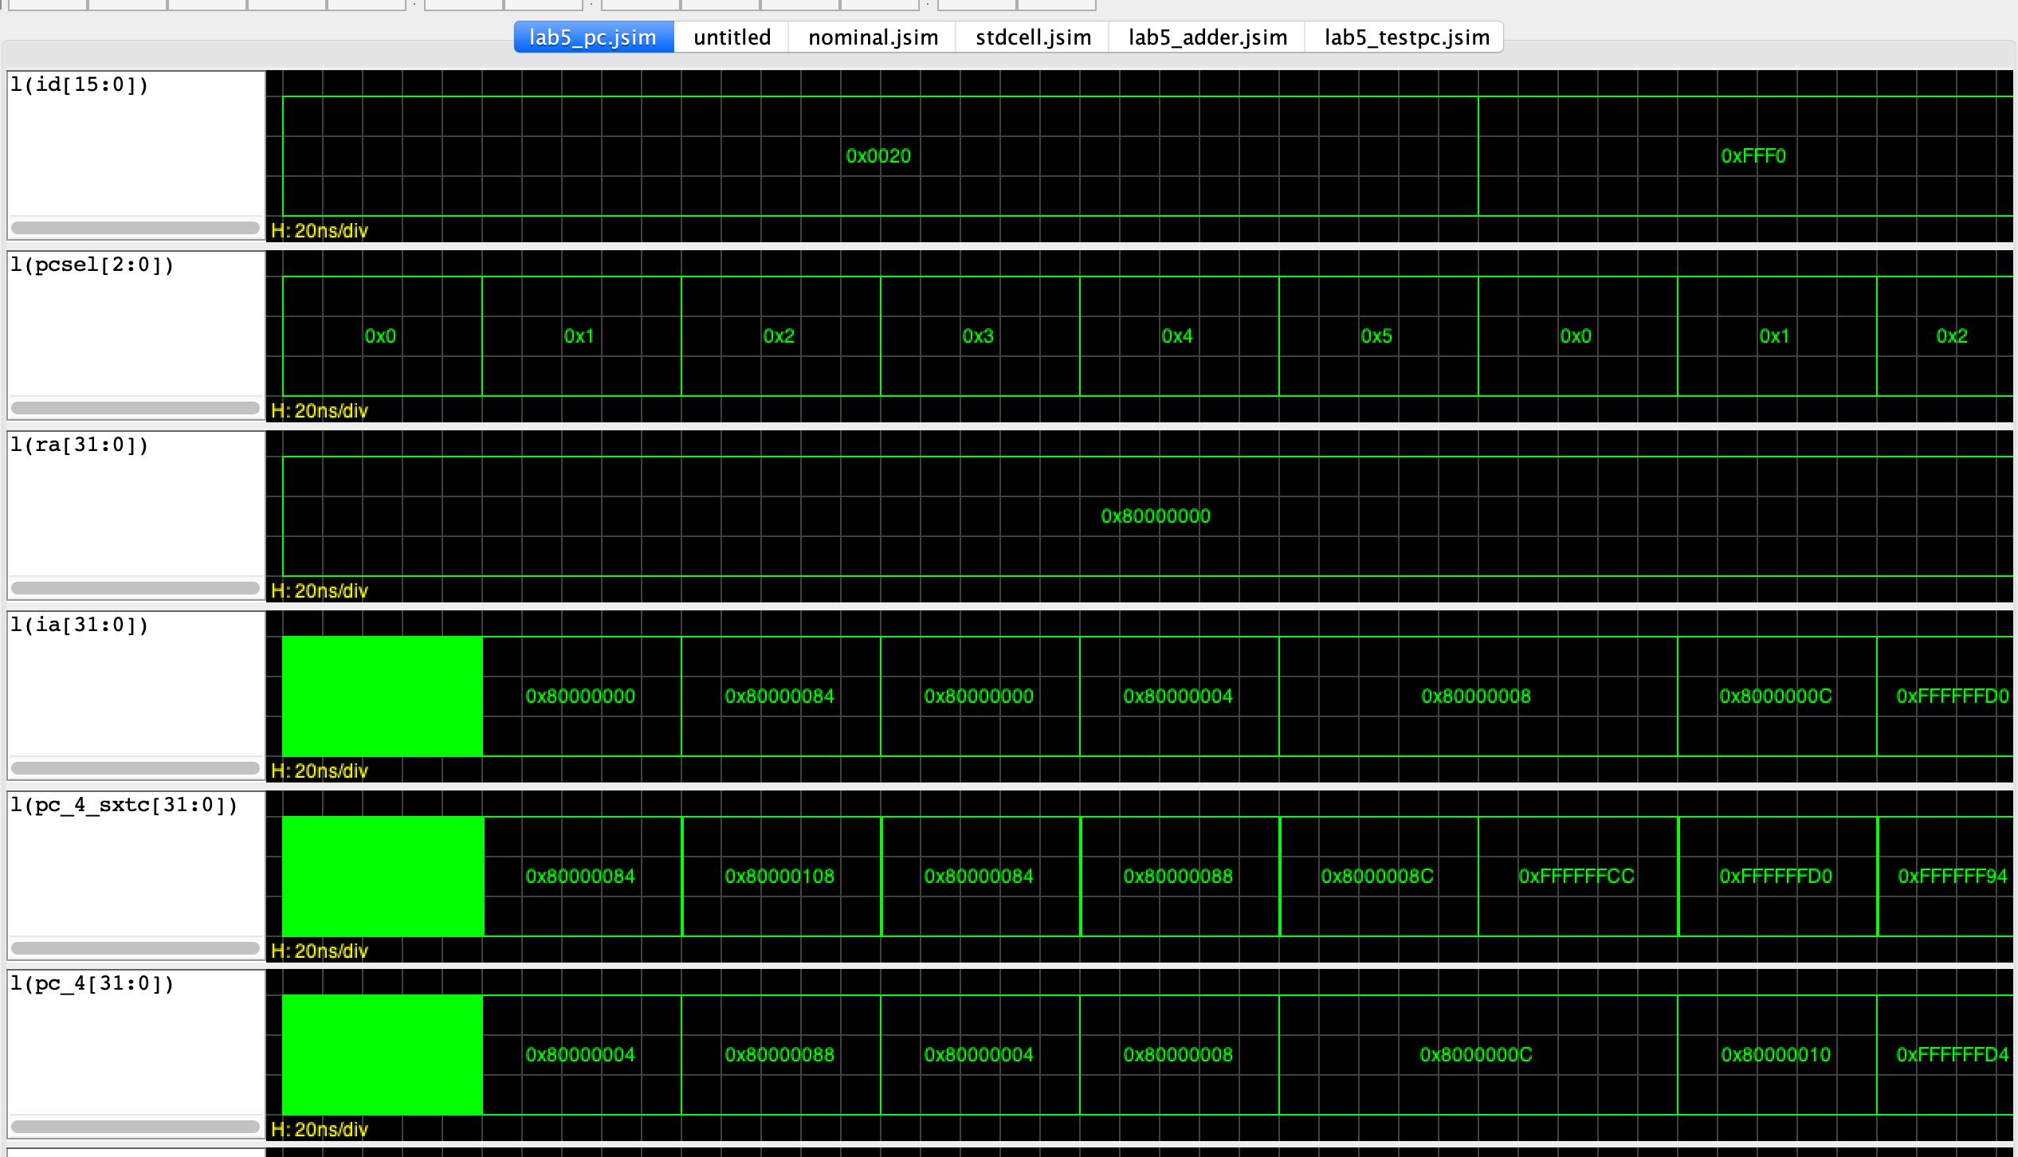Click the scrollbar under l(id[15:0])
This screenshot has width=2018, height=1157.
[x=135, y=228]
